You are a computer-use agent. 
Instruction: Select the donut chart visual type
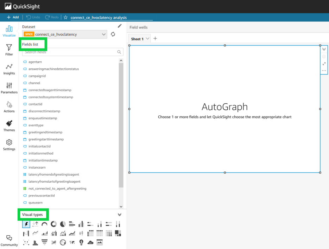tap(53, 224)
